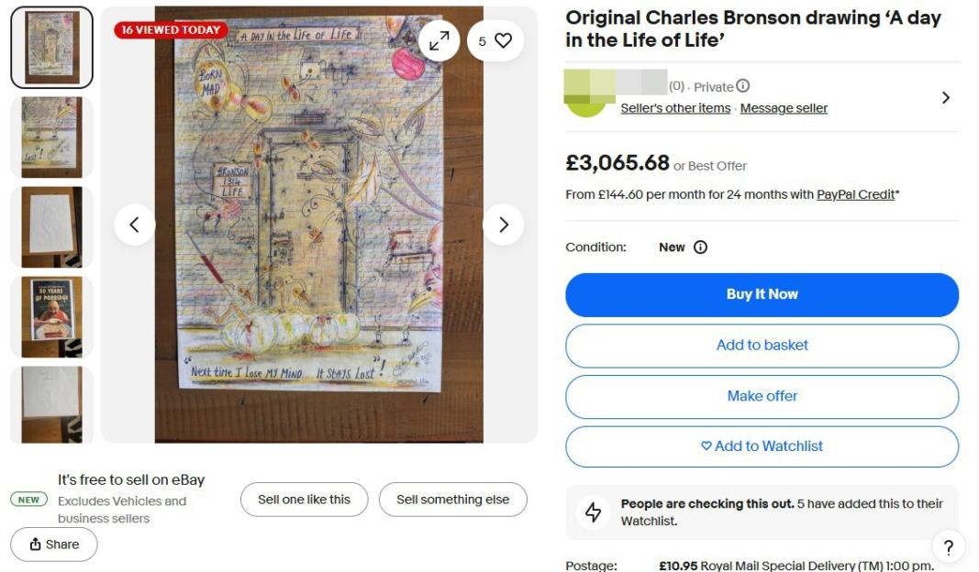979x572 pixels.
Task: Click the info icon beside Private seller label
Action: tap(742, 86)
